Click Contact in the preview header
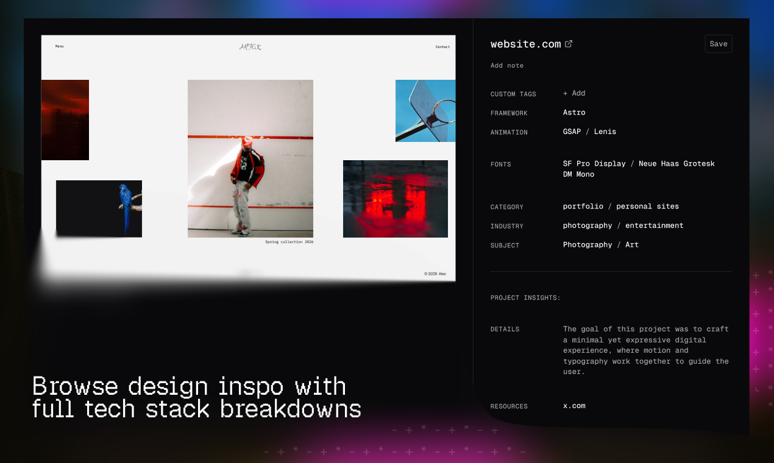The height and width of the screenshot is (463, 774). pos(442,46)
